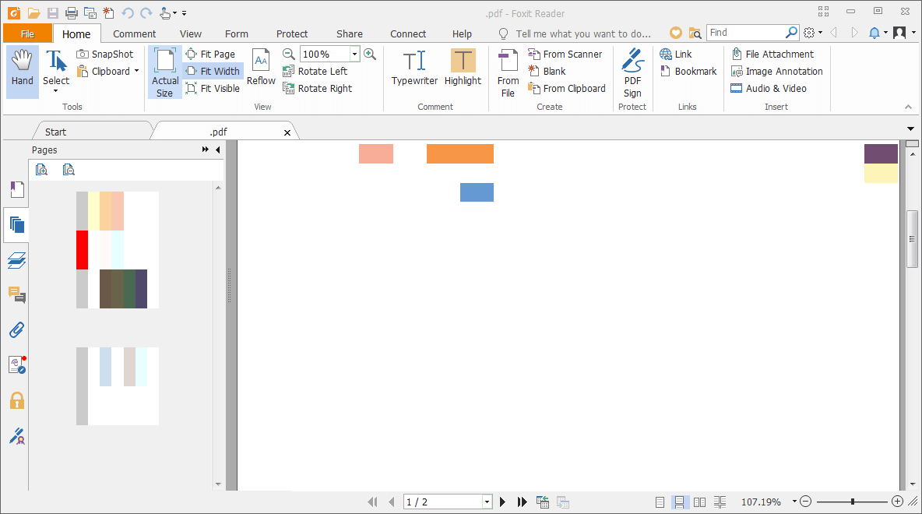Open the Attachments side panel
Viewport: 922px width, 514px height.
tap(16, 330)
